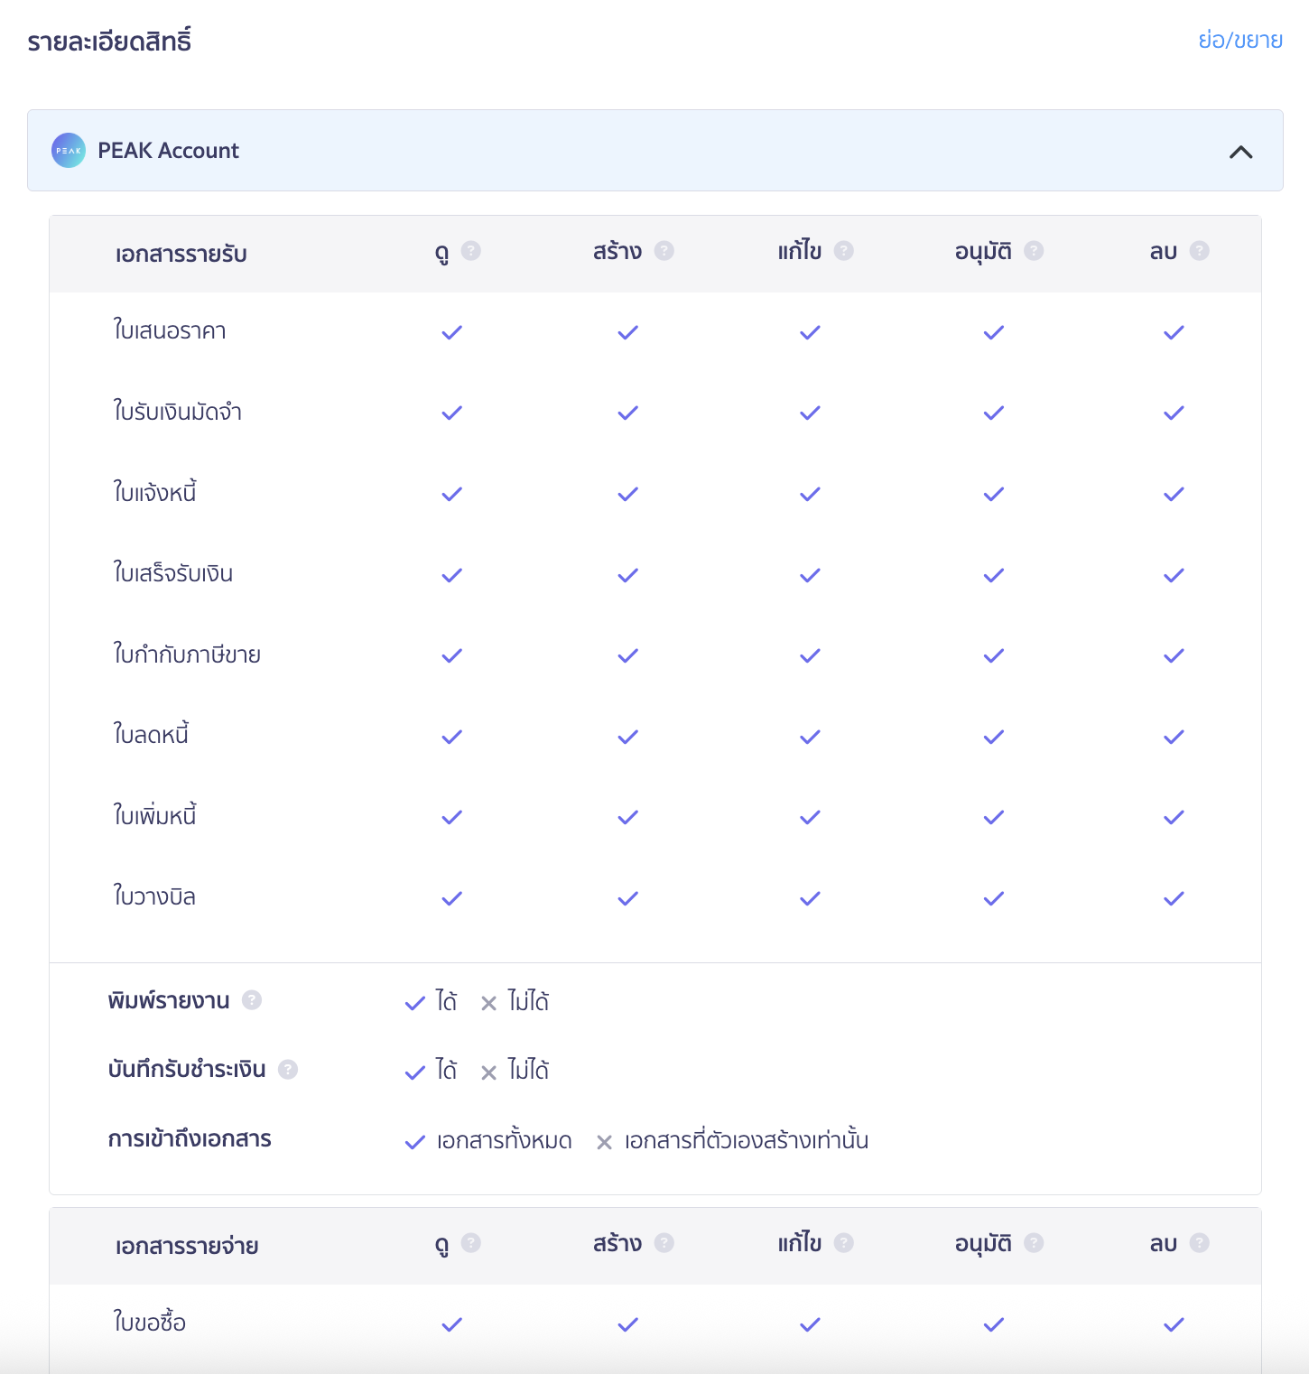Click the help icon beside บันทึกรับชำระเงิน

[288, 1069]
